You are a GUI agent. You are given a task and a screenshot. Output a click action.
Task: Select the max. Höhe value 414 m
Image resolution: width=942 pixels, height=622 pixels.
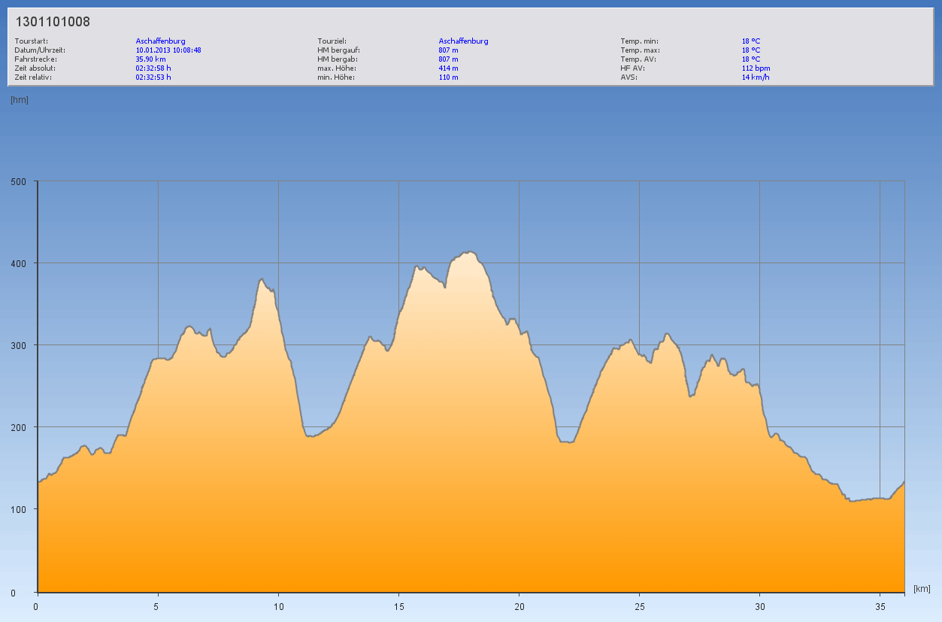(448, 68)
